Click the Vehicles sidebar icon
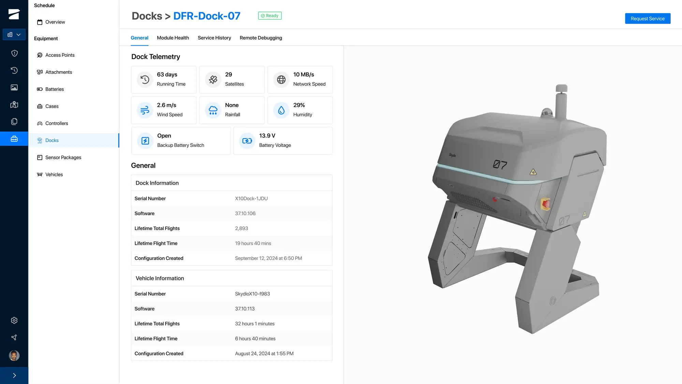Image resolution: width=682 pixels, height=384 pixels. tap(40, 174)
